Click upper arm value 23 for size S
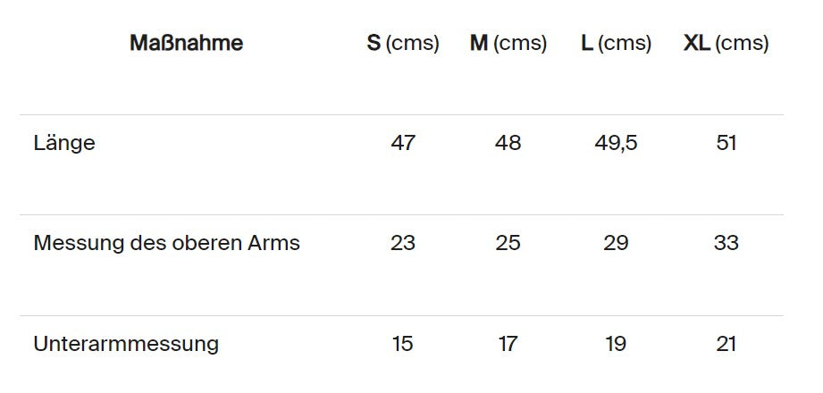 click(403, 243)
